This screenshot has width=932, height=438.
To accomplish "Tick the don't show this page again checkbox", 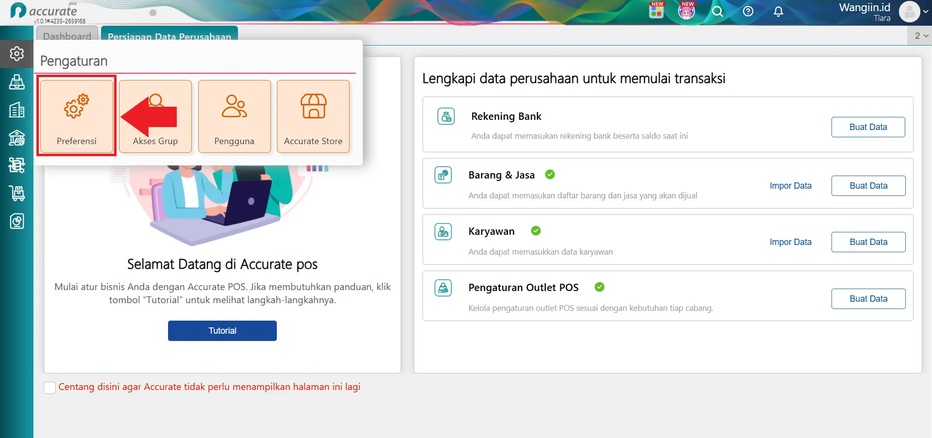I will point(50,388).
